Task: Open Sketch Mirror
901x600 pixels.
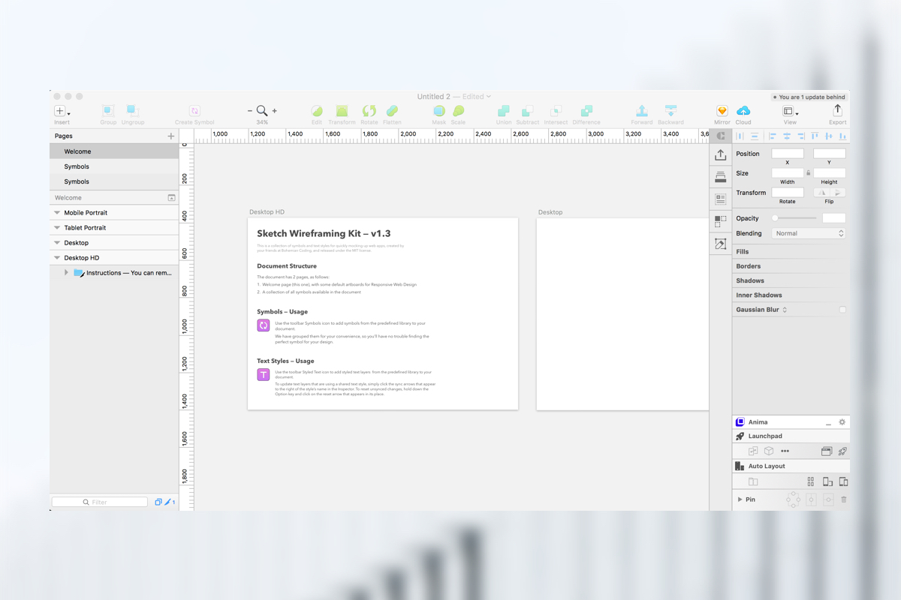Action: (722, 111)
